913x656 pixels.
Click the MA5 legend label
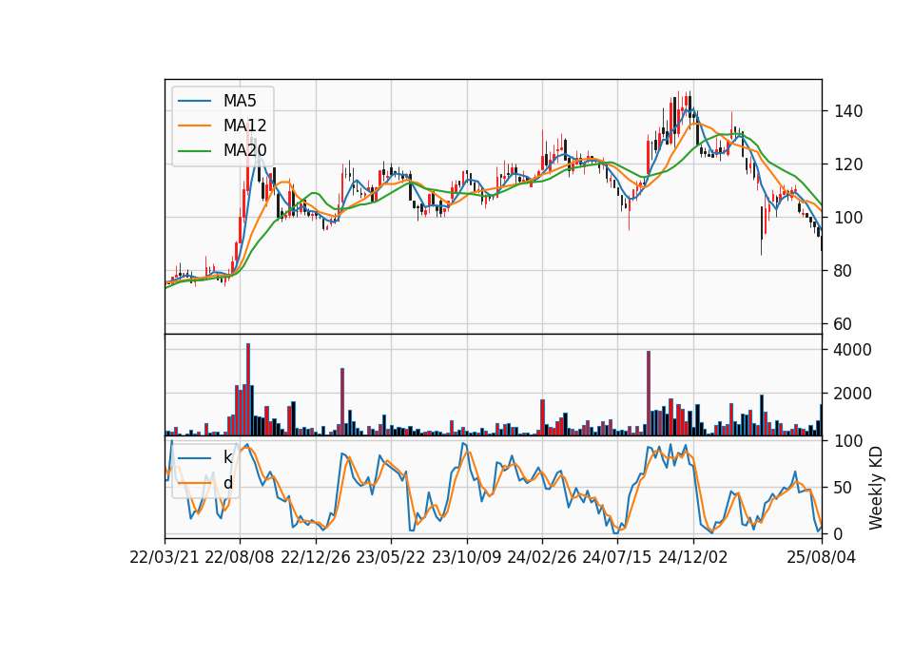coord(240,101)
